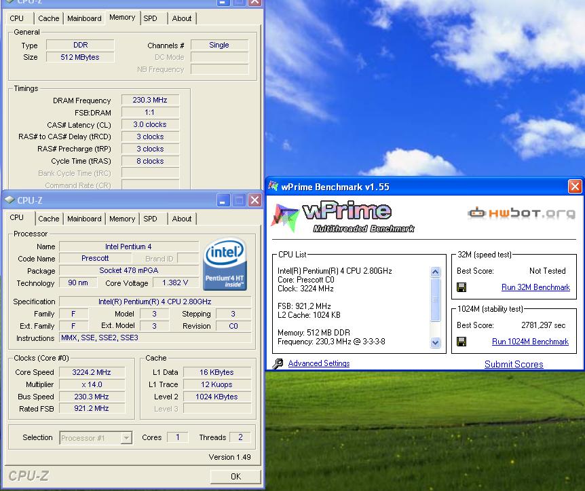Minimize the upper CPU-Z Memory window
This screenshot has width=585, height=491.
click(x=223, y=2)
